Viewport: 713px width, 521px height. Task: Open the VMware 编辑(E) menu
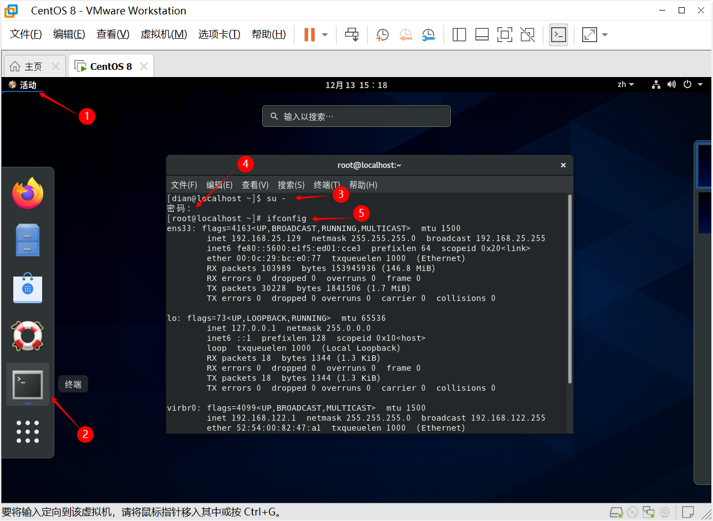pos(69,34)
